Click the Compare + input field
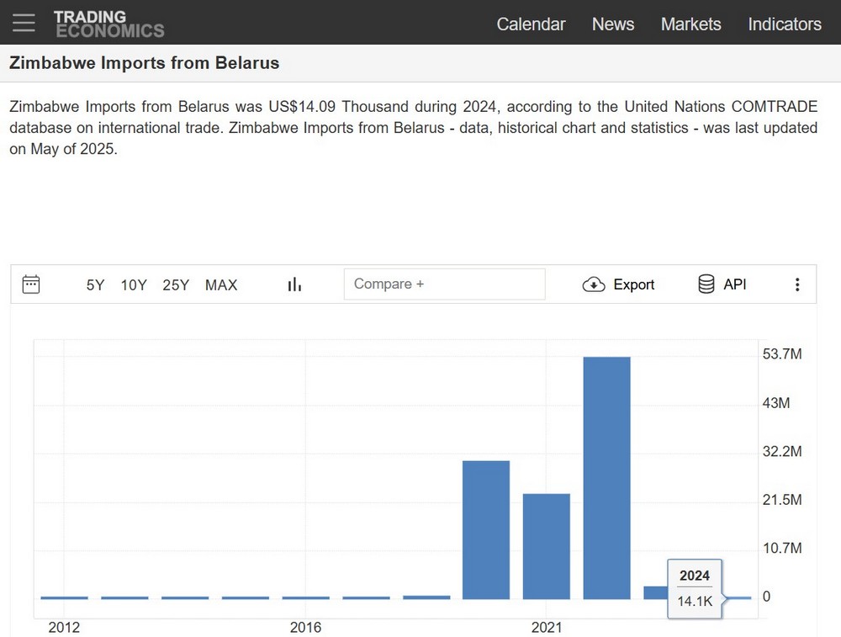This screenshot has height=637, width=841. coord(444,284)
